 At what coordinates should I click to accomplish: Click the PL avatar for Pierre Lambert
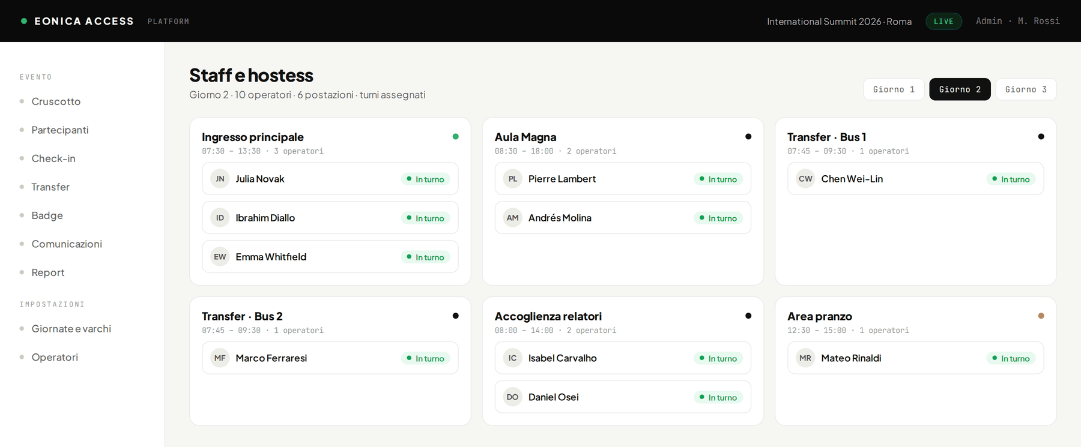[x=513, y=179]
